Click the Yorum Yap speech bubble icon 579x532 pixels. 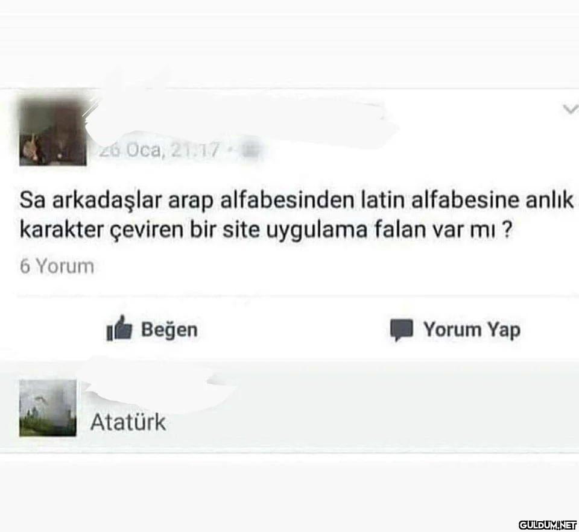pyautogui.click(x=402, y=330)
